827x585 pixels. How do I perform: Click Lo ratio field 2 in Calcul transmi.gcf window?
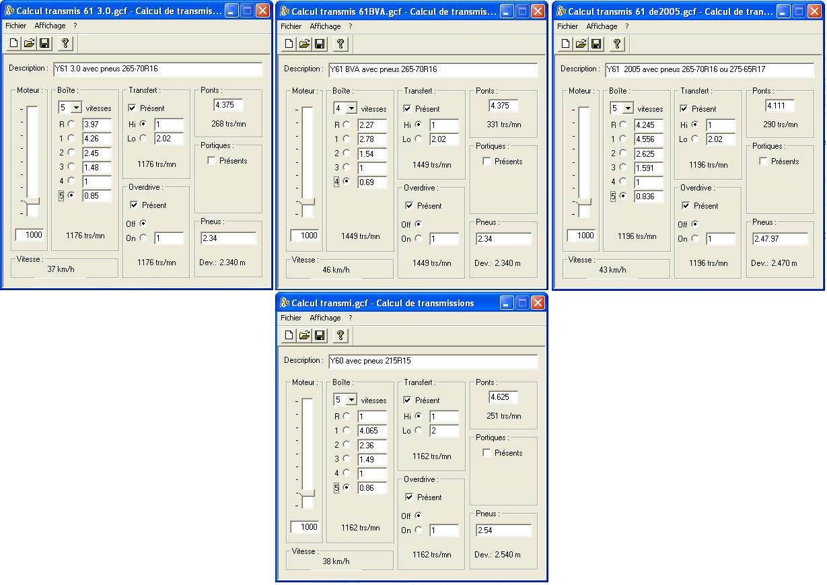click(x=444, y=431)
